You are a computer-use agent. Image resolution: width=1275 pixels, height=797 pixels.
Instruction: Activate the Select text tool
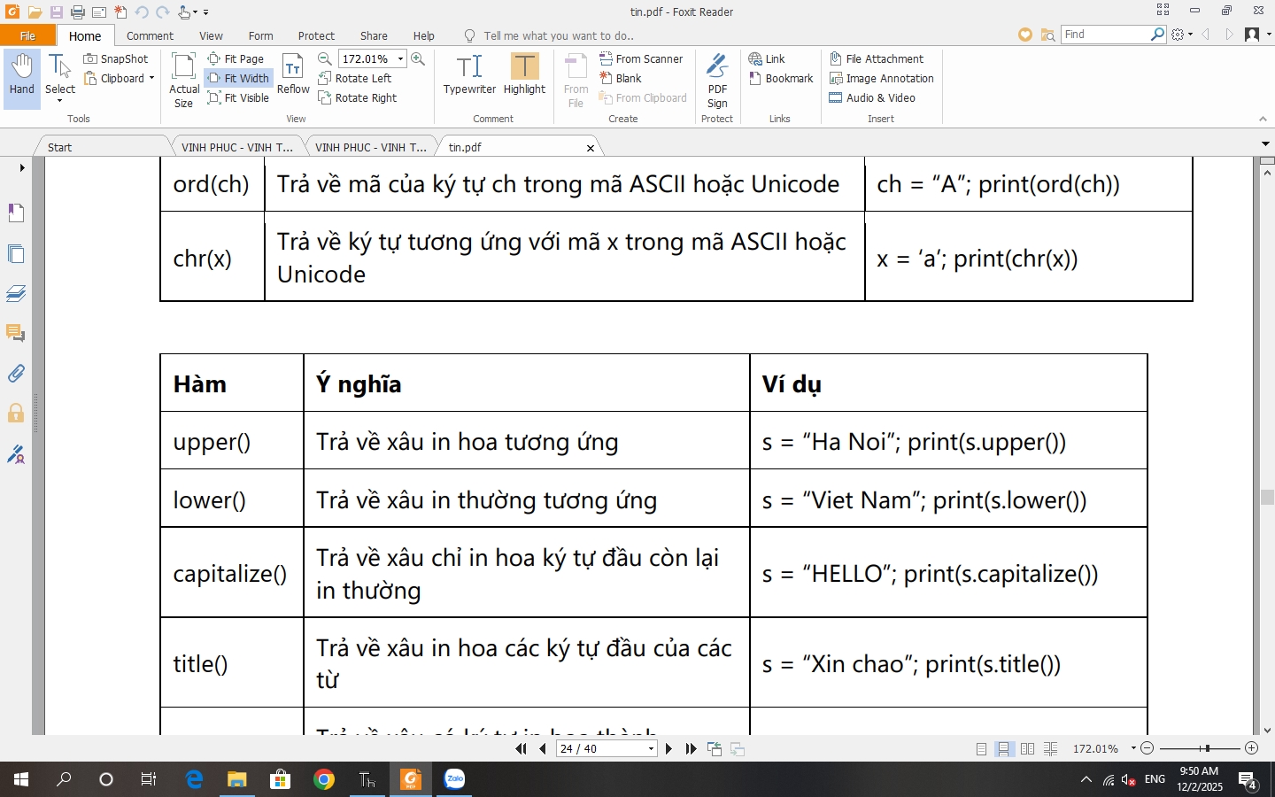tap(60, 77)
